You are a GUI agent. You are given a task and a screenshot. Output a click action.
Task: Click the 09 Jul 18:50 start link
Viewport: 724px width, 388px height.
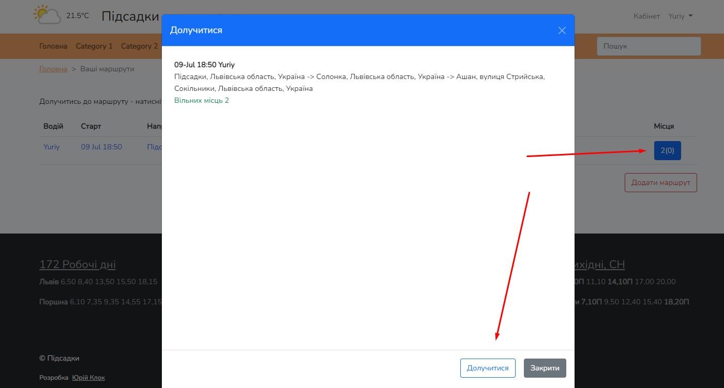101,147
